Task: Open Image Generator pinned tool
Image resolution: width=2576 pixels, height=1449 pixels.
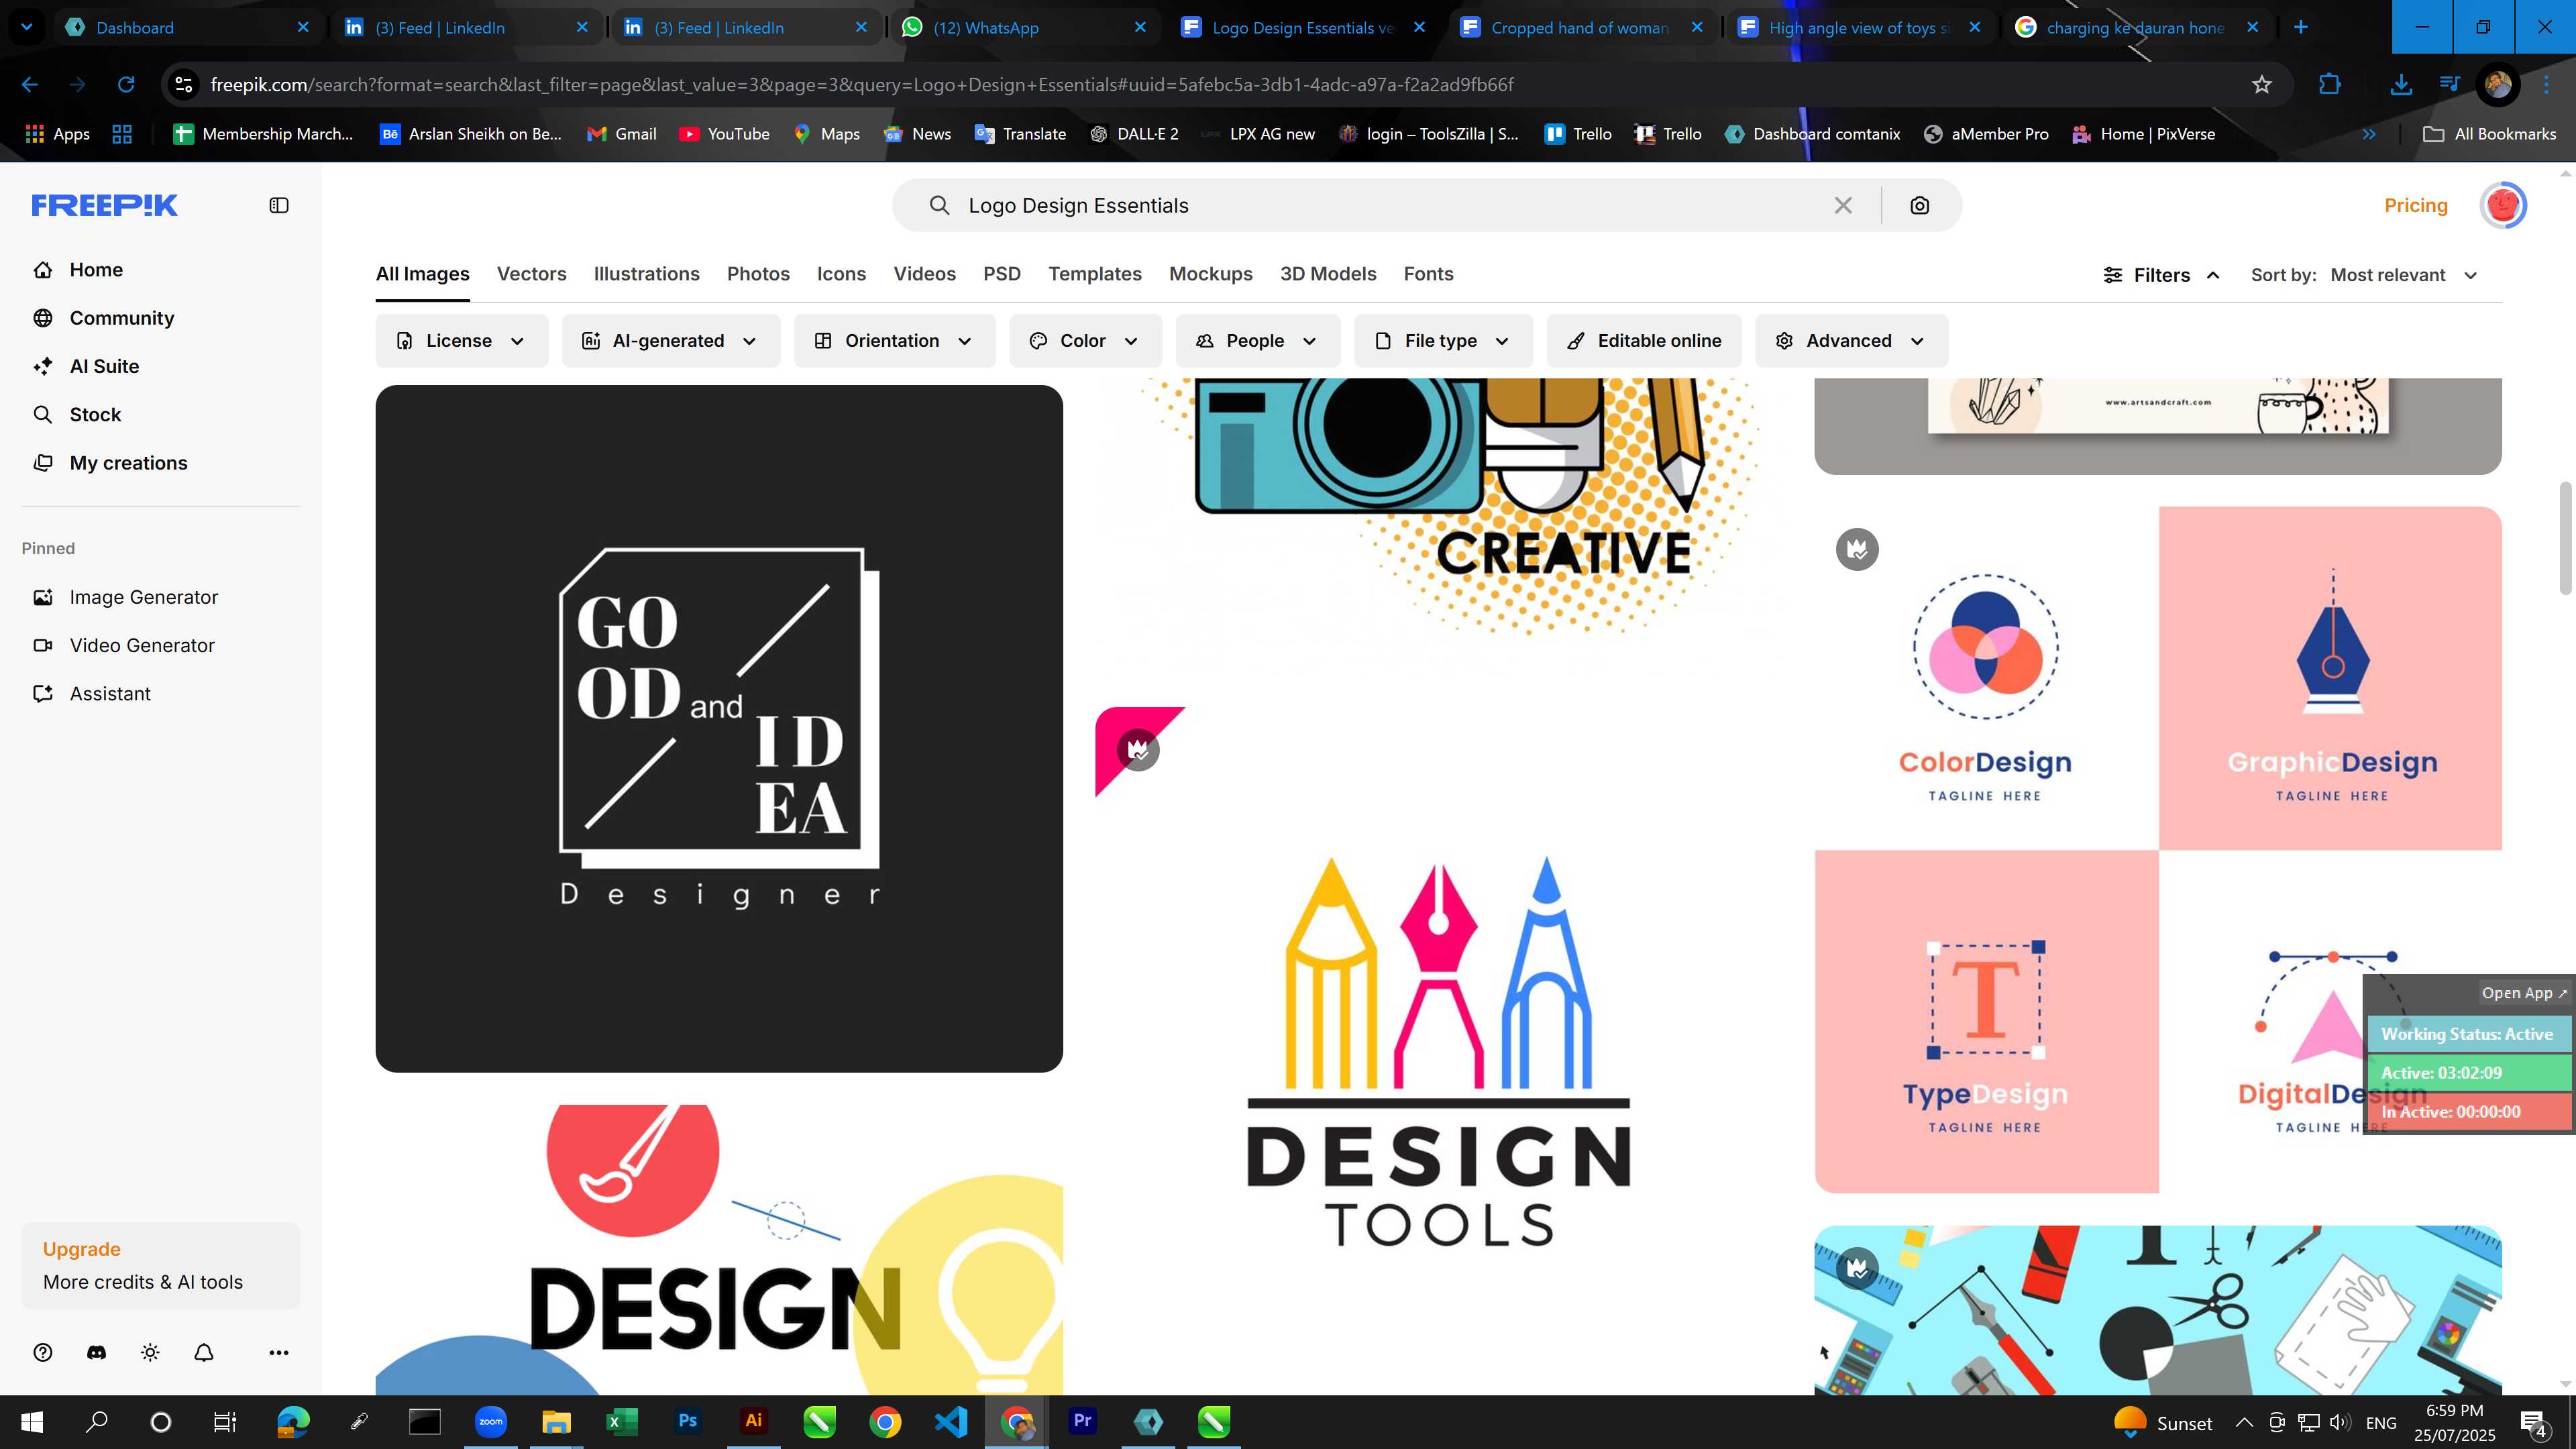Action: click(x=143, y=597)
